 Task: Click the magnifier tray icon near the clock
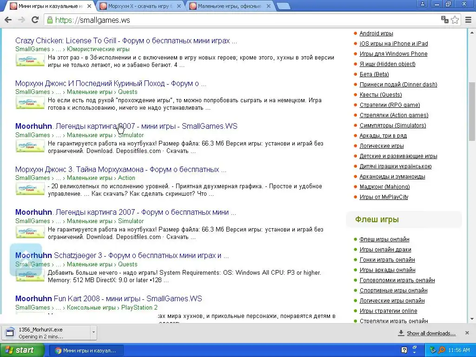[x=442, y=350]
